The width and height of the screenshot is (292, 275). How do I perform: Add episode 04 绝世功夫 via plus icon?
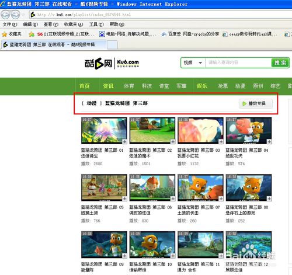pyautogui.click(x=269, y=141)
